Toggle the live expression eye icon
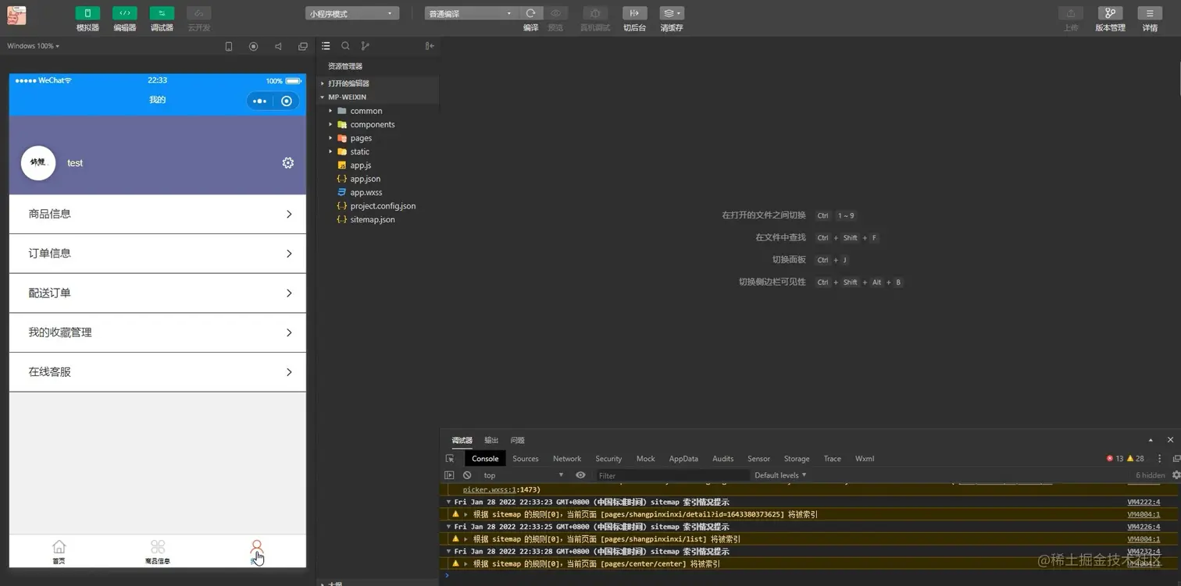The width and height of the screenshot is (1181, 586). click(580, 475)
